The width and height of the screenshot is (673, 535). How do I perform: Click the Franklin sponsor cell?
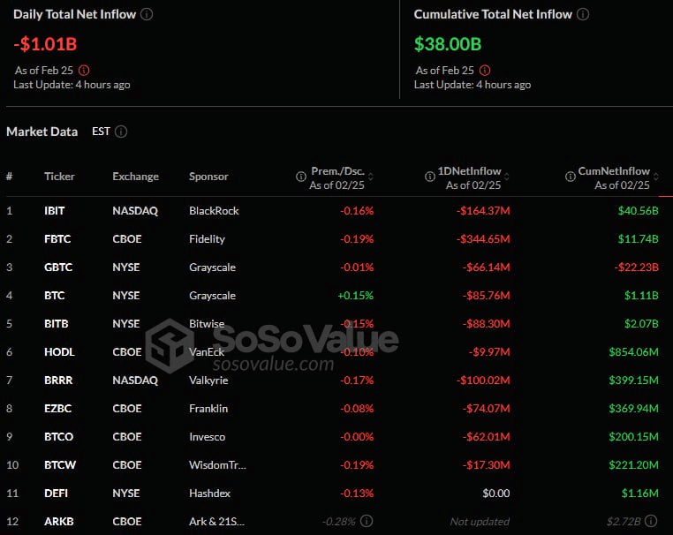pyautogui.click(x=208, y=409)
